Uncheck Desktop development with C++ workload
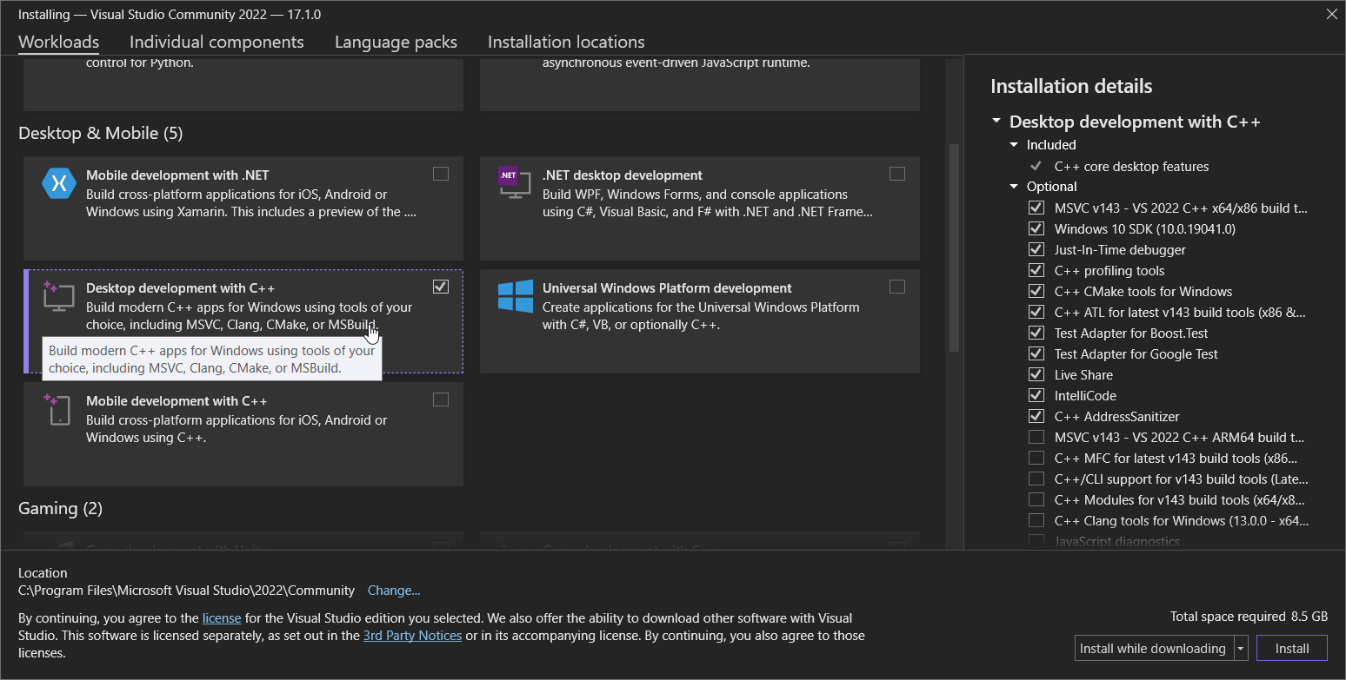This screenshot has width=1346, height=680. (x=441, y=287)
